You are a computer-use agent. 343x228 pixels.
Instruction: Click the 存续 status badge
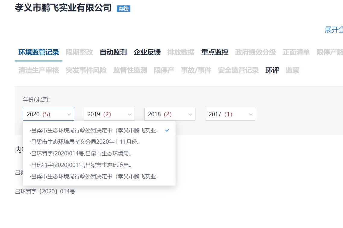123,9
